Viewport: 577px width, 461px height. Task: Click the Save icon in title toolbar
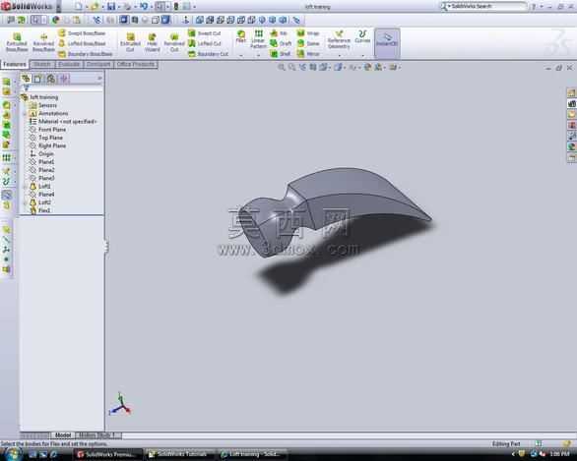tap(110, 6)
